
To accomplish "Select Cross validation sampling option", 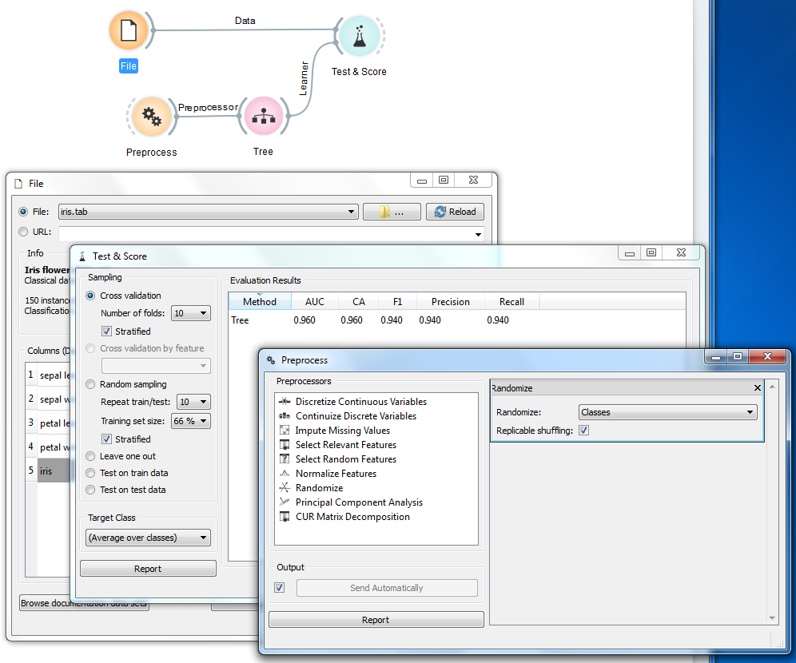I will click(x=90, y=296).
